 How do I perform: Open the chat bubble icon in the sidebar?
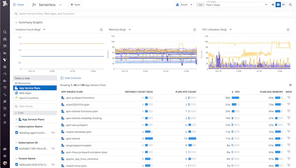[x=5, y=149]
